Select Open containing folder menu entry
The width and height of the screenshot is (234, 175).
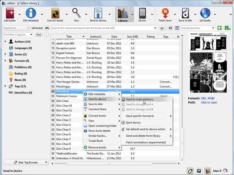coord(102,126)
